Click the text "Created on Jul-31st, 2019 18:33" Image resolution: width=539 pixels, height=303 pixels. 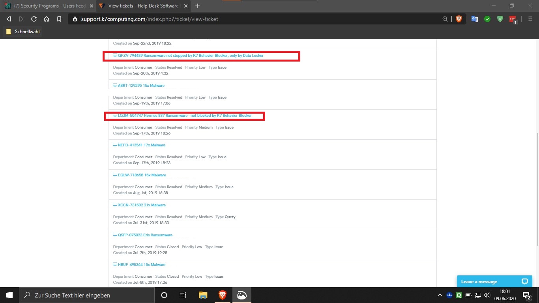[x=141, y=223]
